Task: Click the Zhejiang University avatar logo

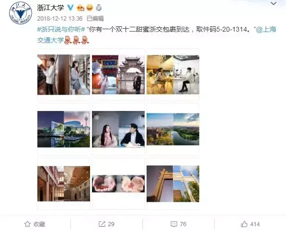Action: click(x=21, y=13)
